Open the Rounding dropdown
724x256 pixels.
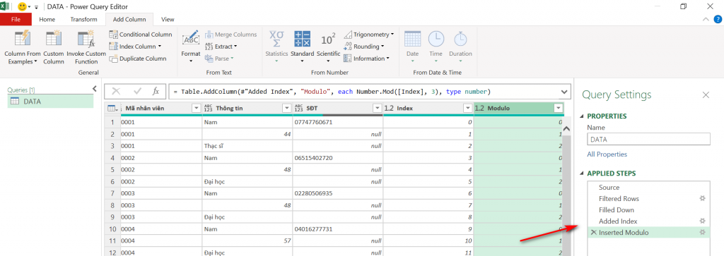(364, 47)
